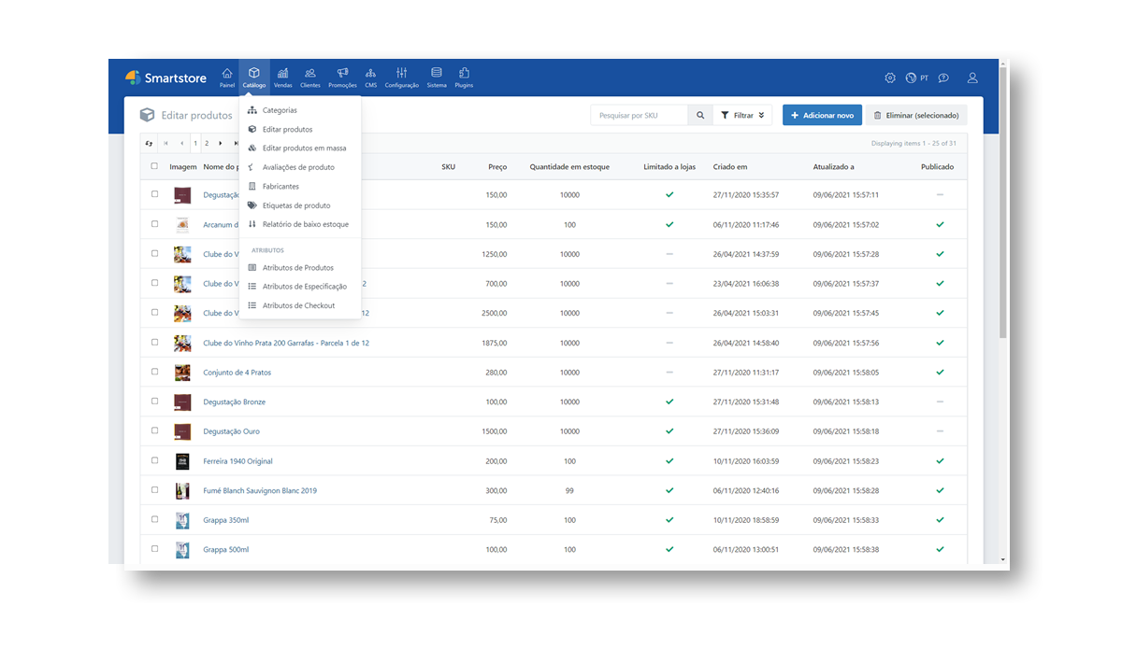The height and width of the screenshot is (649, 1122).
Task: Open the PT language selector
Action: (917, 78)
